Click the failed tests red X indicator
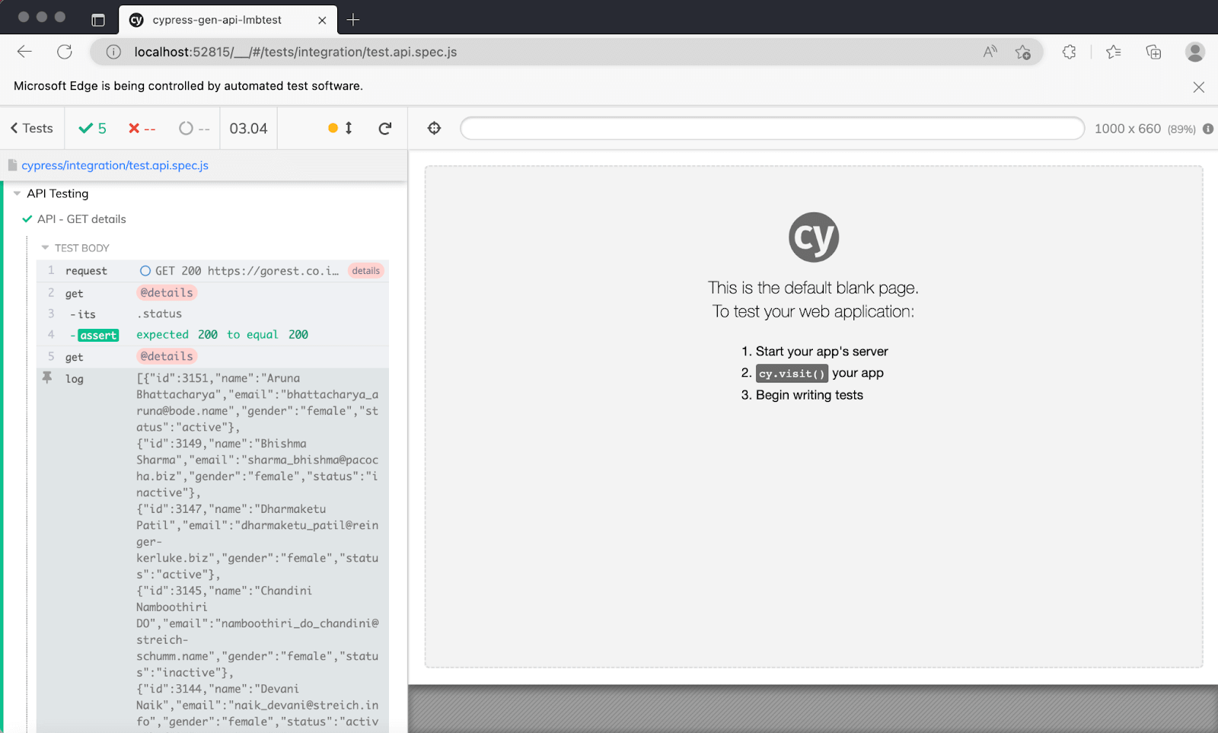The width and height of the screenshot is (1218, 733). pyautogui.click(x=142, y=128)
